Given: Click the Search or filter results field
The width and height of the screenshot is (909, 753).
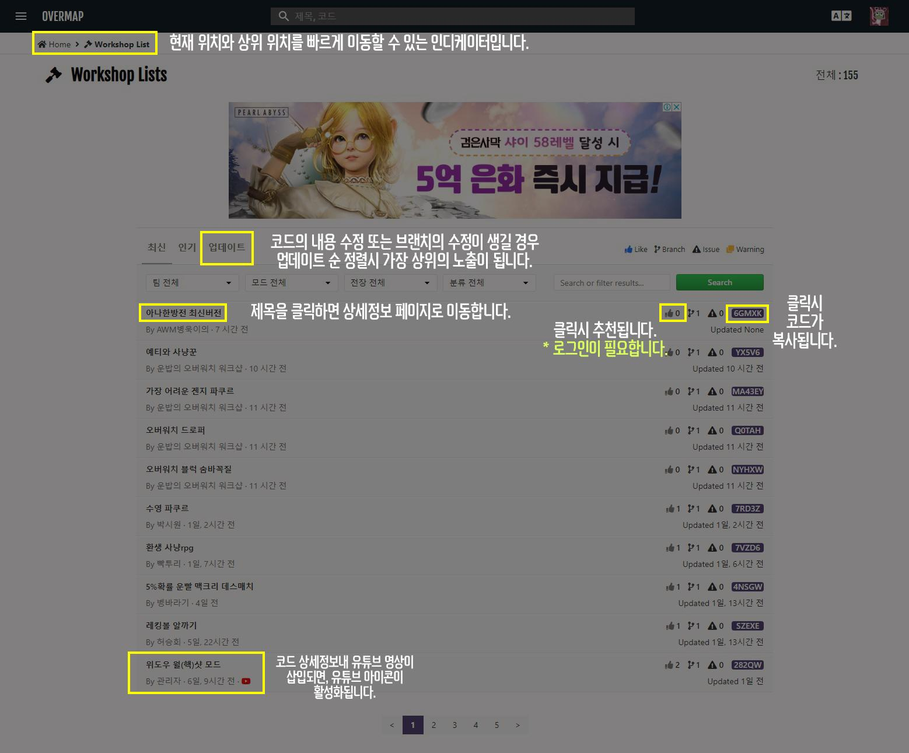Looking at the screenshot, I should coord(611,282).
